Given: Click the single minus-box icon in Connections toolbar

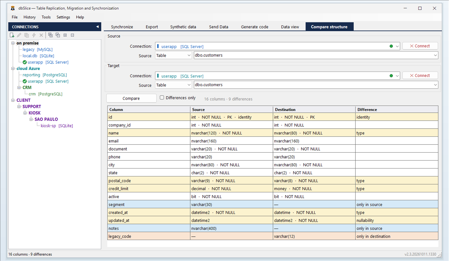Looking at the screenshot, I should 72,35.
